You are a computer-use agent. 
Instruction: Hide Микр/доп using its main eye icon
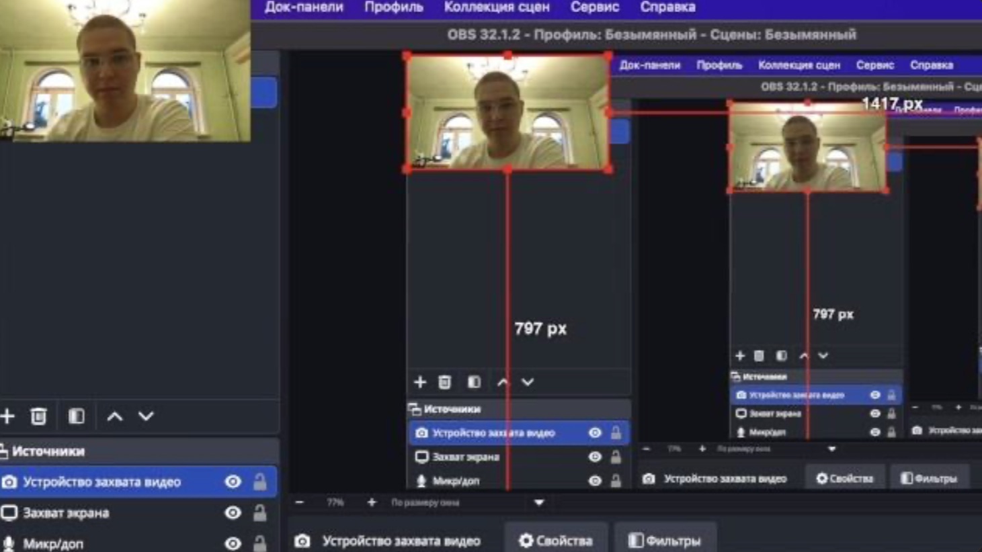pos(233,543)
